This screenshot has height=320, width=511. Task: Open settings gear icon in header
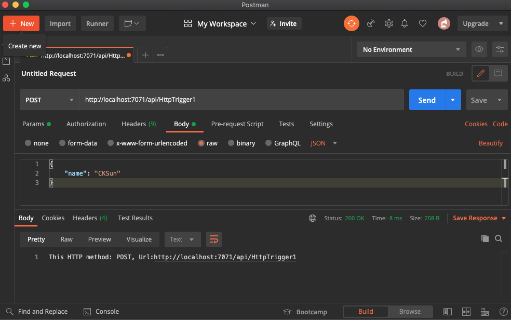[x=388, y=23]
